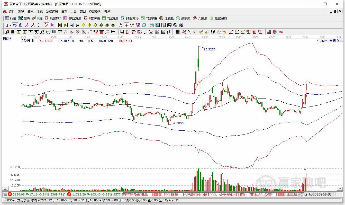This screenshot has width=345, height=205.
Task: Click the yin-yang symbol icon
Action: (x=275, y=32)
